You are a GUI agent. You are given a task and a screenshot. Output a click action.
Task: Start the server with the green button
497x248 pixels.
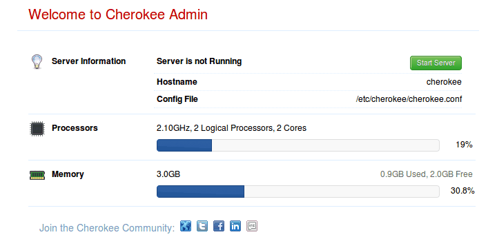436,63
